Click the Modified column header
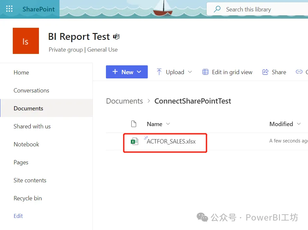 coord(281,124)
